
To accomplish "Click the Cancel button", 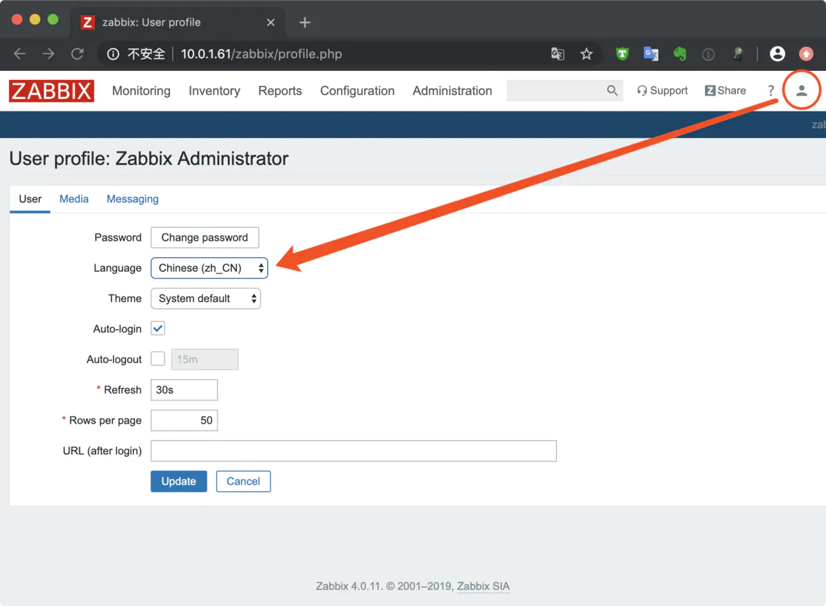I will pos(243,481).
